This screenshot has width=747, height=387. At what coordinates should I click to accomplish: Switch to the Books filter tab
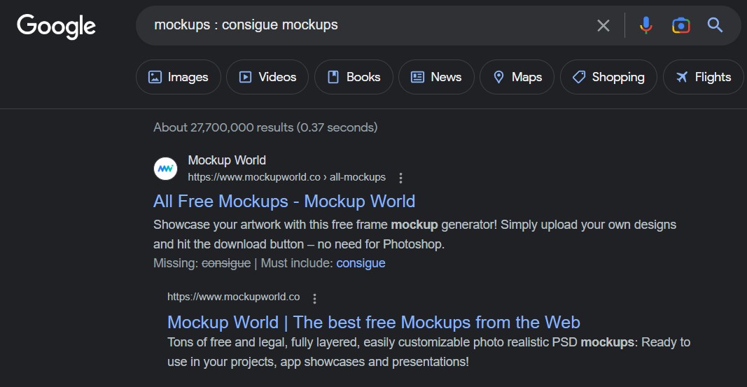coord(354,77)
